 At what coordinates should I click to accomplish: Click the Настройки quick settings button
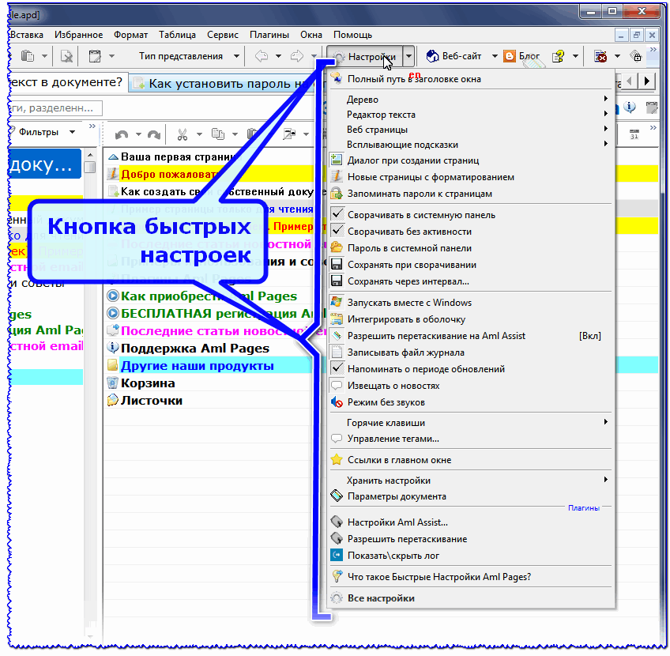[x=366, y=56]
